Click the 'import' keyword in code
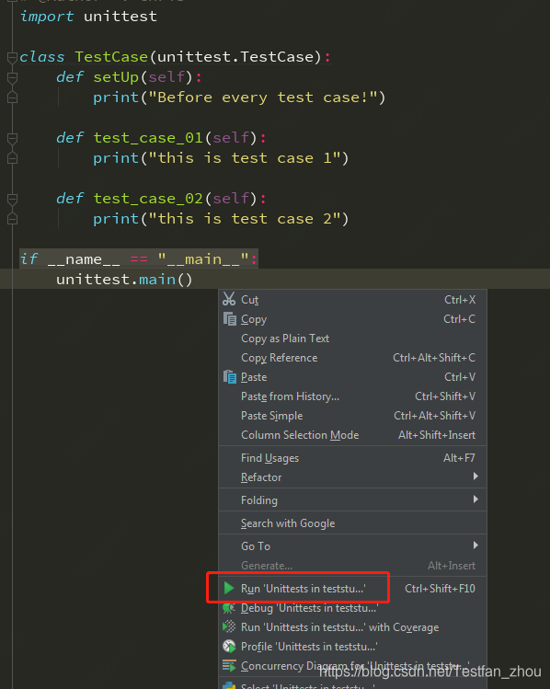 [x=47, y=17]
